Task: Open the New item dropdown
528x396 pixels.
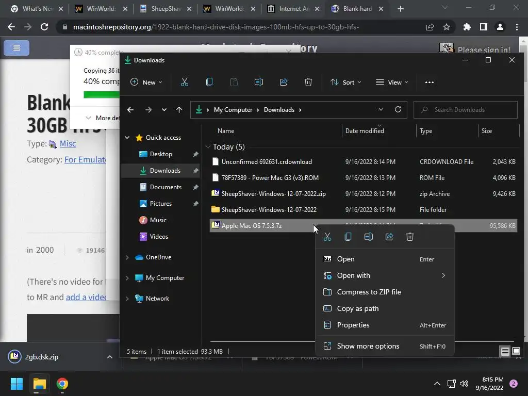Action: tap(146, 82)
